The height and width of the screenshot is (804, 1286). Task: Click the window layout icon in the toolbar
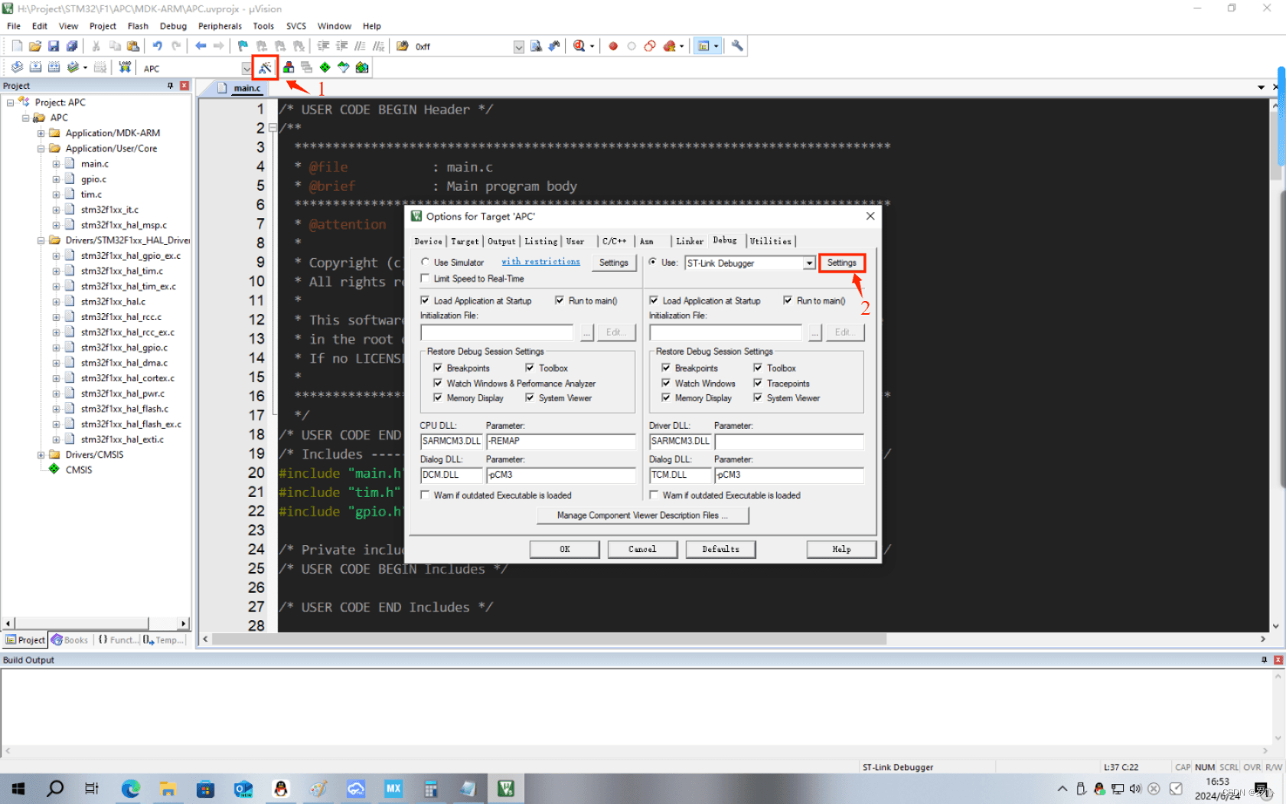tap(703, 46)
